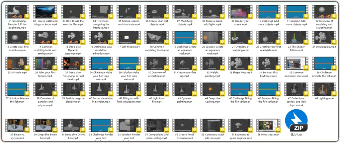Select the 35 Common animation tools.mp4 label
Image resolution: width=340 pixels, height=143 pixels.
pos(296,74)
